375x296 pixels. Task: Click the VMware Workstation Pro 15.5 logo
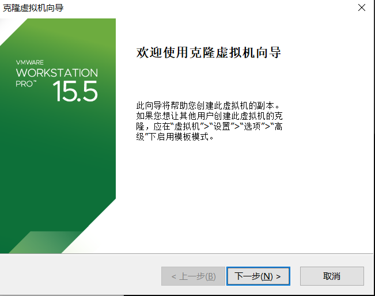pyautogui.click(x=57, y=81)
